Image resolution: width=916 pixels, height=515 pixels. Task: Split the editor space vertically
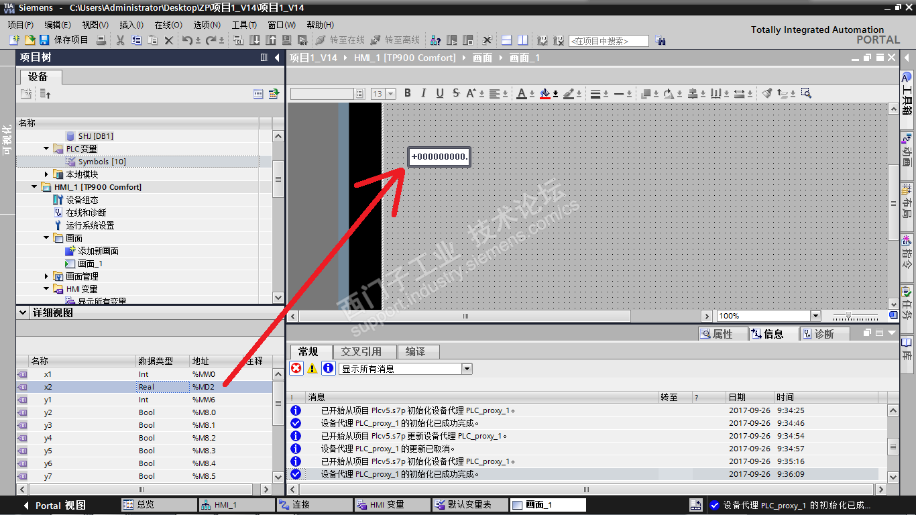point(522,40)
